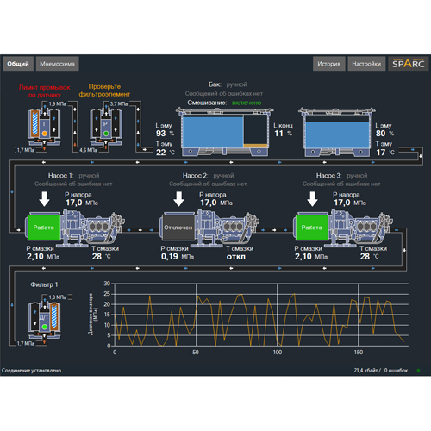Select the filter under Проверьте фильтроэлемент warning
The height and width of the screenshot is (431, 431).
106,126
